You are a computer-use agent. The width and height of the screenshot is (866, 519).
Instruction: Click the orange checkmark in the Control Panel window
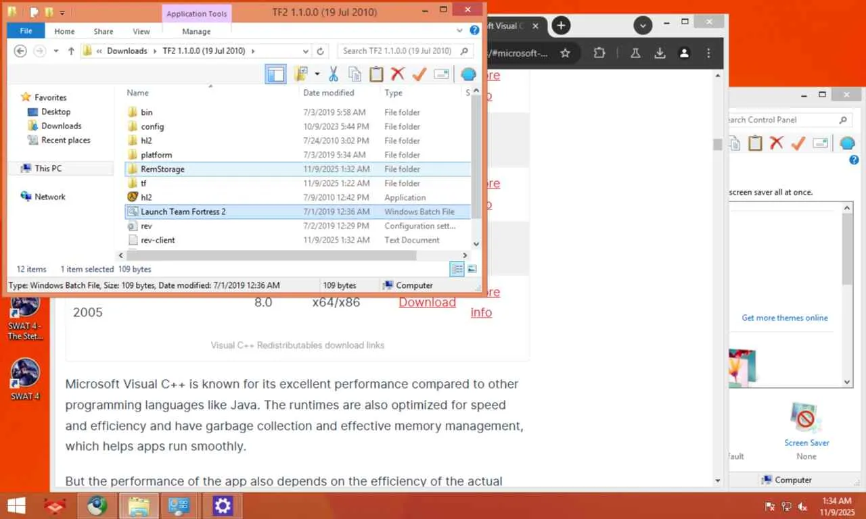pyautogui.click(x=798, y=143)
